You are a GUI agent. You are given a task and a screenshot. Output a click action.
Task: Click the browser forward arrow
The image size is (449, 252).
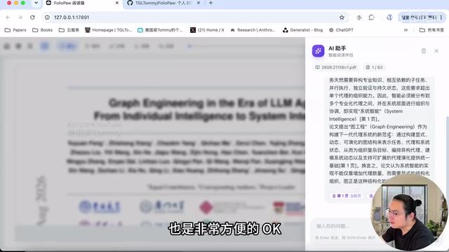click(x=20, y=17)
